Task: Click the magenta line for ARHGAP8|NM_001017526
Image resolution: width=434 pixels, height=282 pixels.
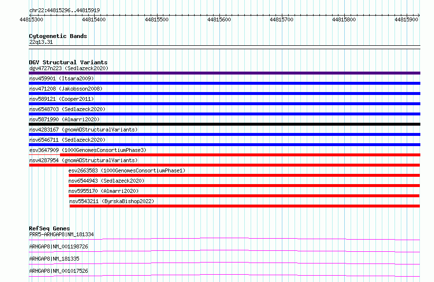Action: 224,275
